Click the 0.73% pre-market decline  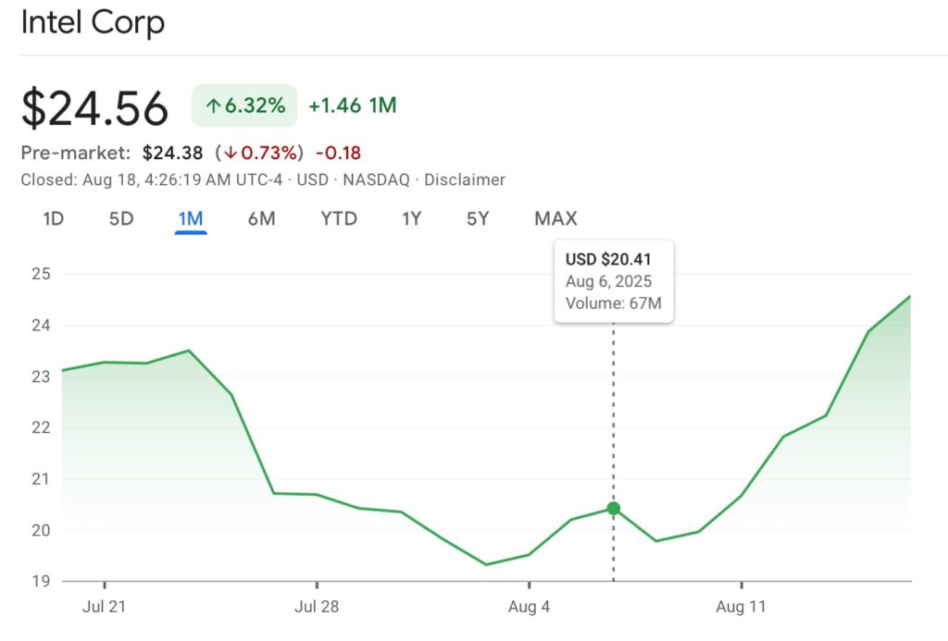pyautogui.click(x=260, y=153)
